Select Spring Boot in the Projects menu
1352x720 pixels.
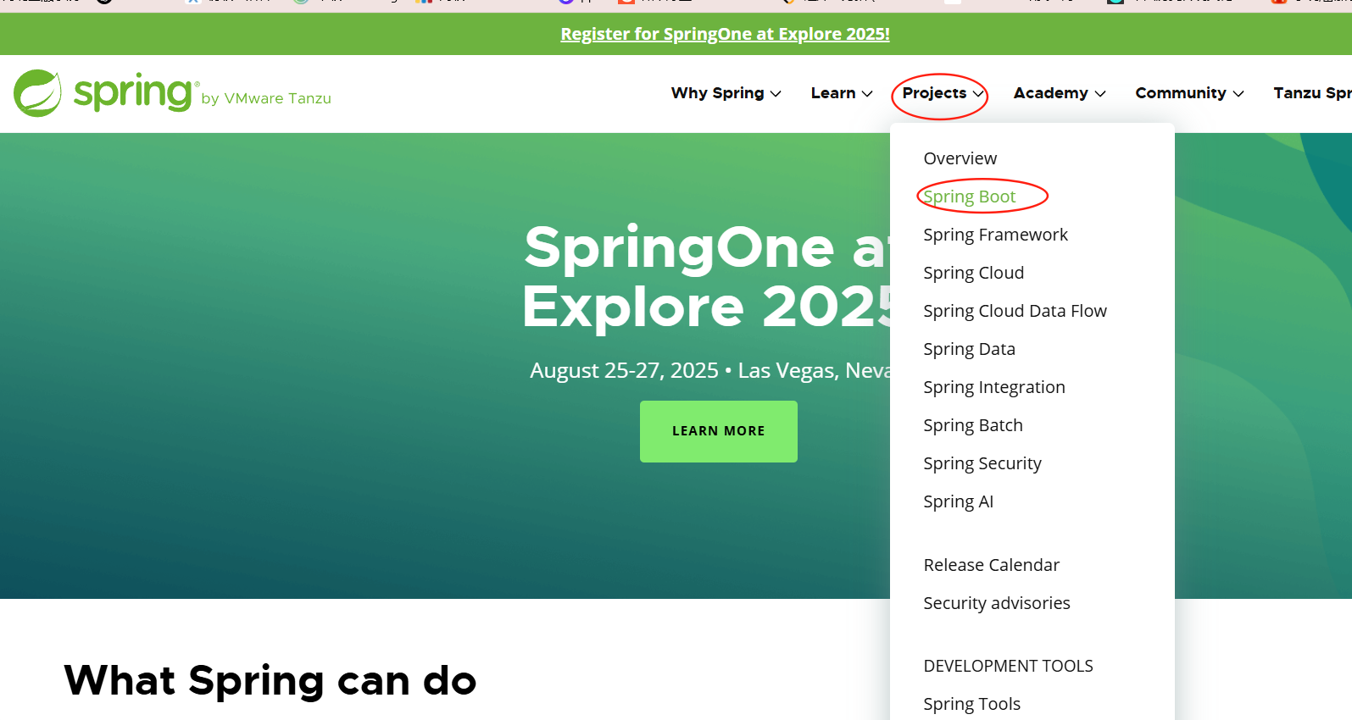969,197
